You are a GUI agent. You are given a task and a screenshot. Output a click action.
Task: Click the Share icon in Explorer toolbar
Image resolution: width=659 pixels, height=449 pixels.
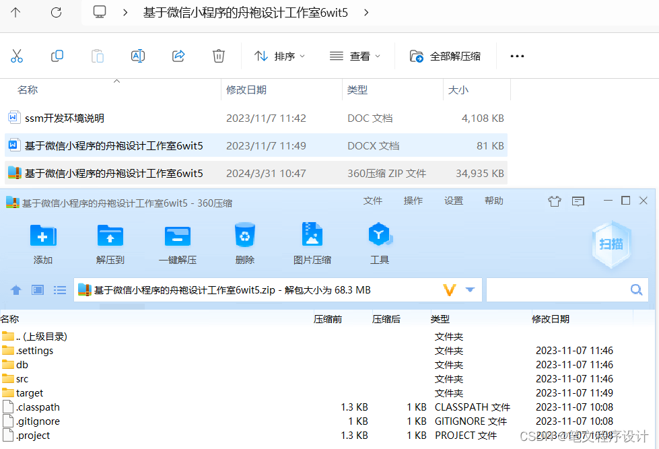click(178, 56)
